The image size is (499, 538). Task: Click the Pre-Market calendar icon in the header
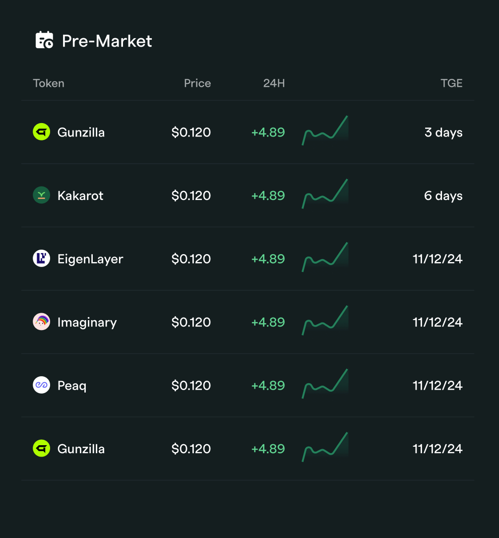tap(43, 41)
